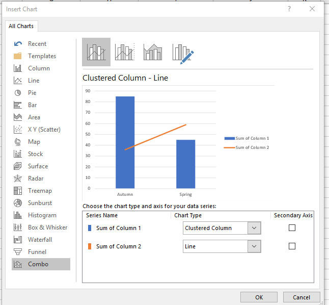Enable secondary axis for Sum of Column 2
Viewport: 329px width, 305px height.
pos(292,246)
